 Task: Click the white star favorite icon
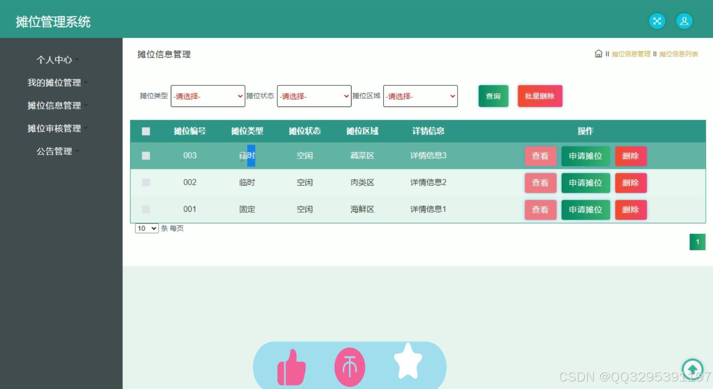point(408,361)
